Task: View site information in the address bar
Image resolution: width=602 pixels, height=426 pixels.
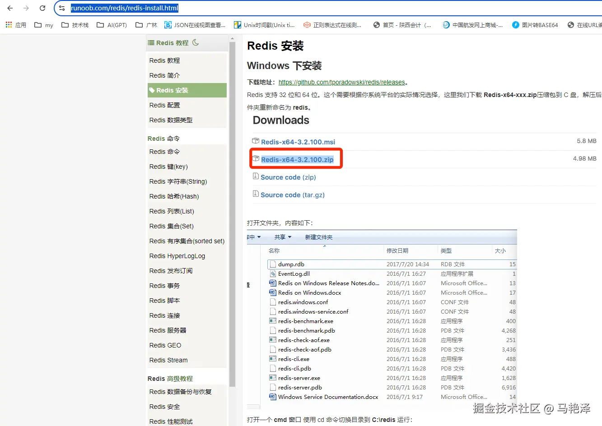Action: pyautogui.click(x=62, y=8)
